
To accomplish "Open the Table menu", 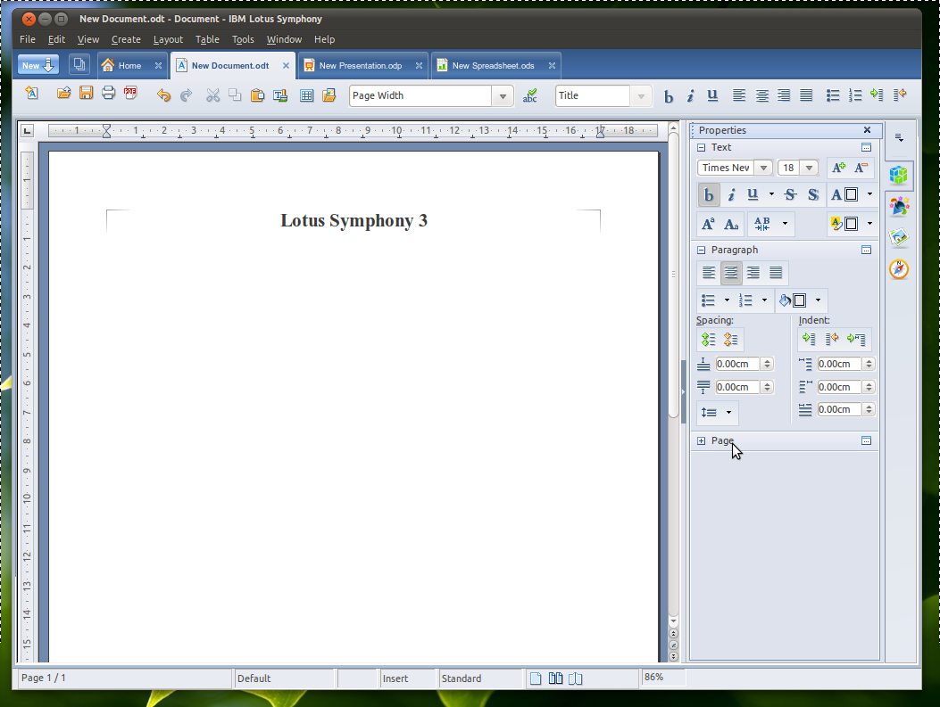I will (x=207, y=39).
